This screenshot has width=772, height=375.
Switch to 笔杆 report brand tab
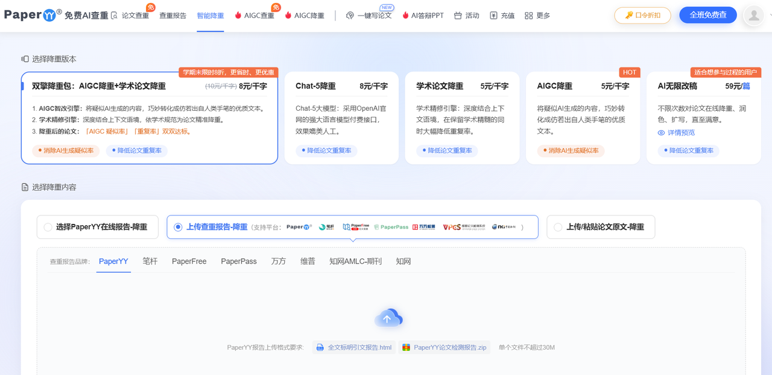pos(150,261)
